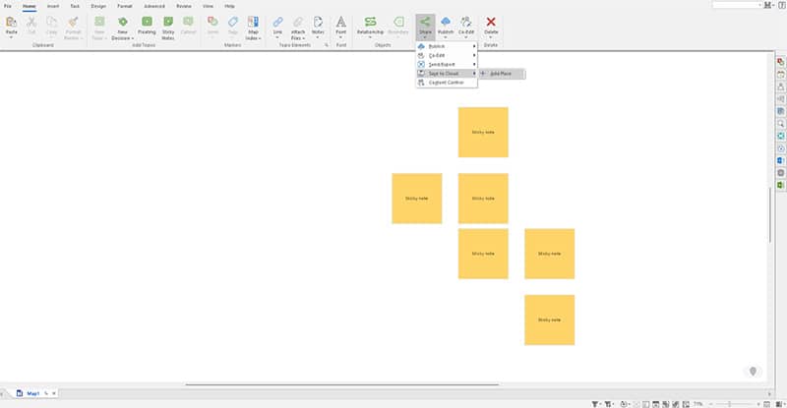
Task: Click the Co-Edit ribbon icon
Action: [x=466, y=22]
